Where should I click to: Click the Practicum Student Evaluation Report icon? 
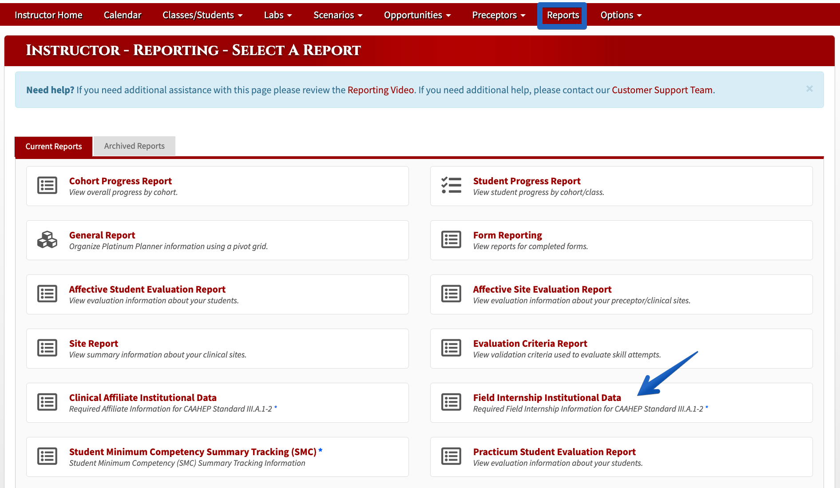tap(451, 456)
